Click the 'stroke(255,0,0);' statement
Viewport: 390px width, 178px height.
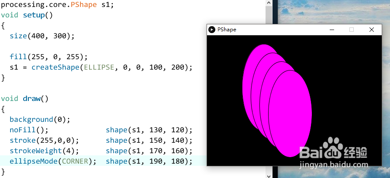(44, 140)
